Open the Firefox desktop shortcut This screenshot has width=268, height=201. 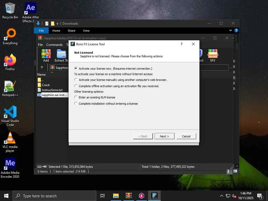[x=10, y=62]
